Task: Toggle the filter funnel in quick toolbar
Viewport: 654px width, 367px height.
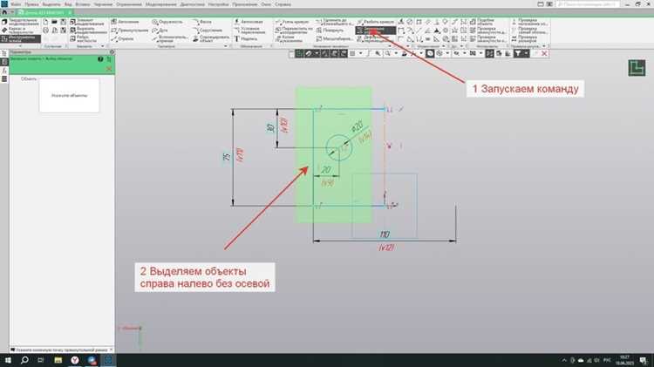Action: click(518, 53)
